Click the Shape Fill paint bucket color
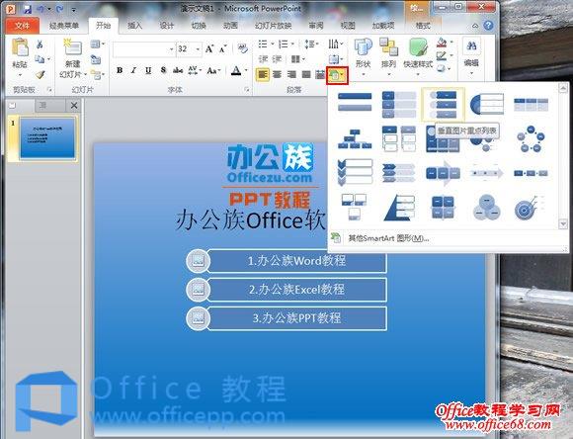 (442, 44)
